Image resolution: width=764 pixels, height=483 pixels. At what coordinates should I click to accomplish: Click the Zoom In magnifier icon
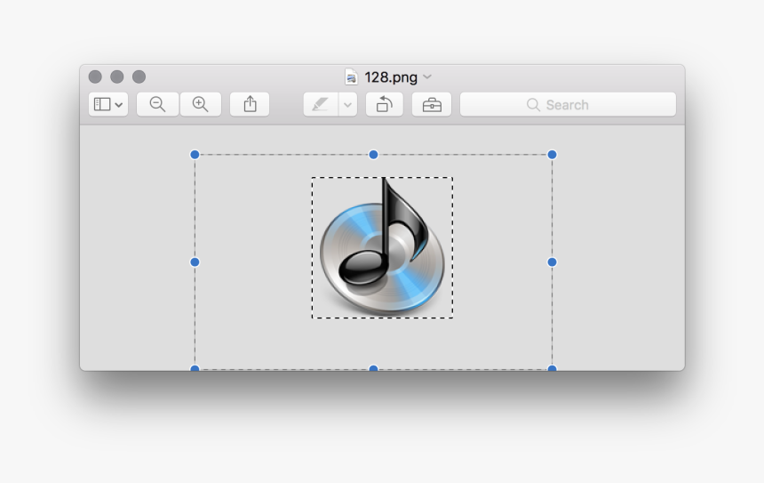(200, 104)
